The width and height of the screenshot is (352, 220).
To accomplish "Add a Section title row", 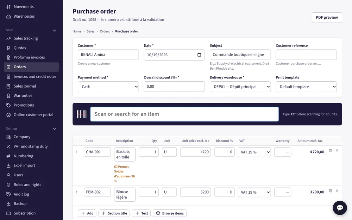I will (x=114, y=213).
